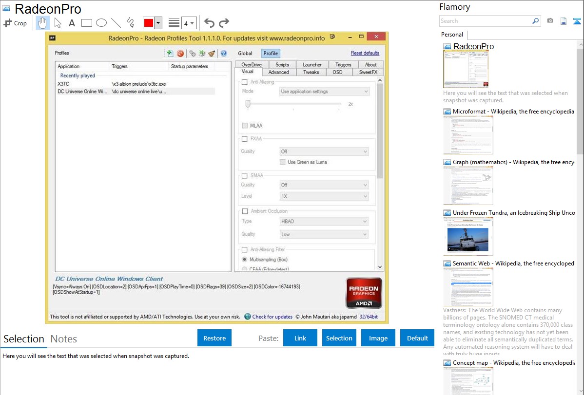Viewport: 584px width, 395px height.
Task: Choose the text annotation tool
Action: 72,23
